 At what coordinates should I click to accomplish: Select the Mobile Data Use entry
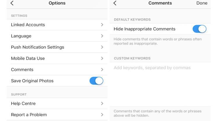[x=28, y=58]
